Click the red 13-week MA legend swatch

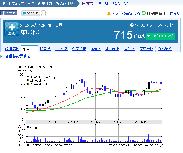tap(28, 81)
